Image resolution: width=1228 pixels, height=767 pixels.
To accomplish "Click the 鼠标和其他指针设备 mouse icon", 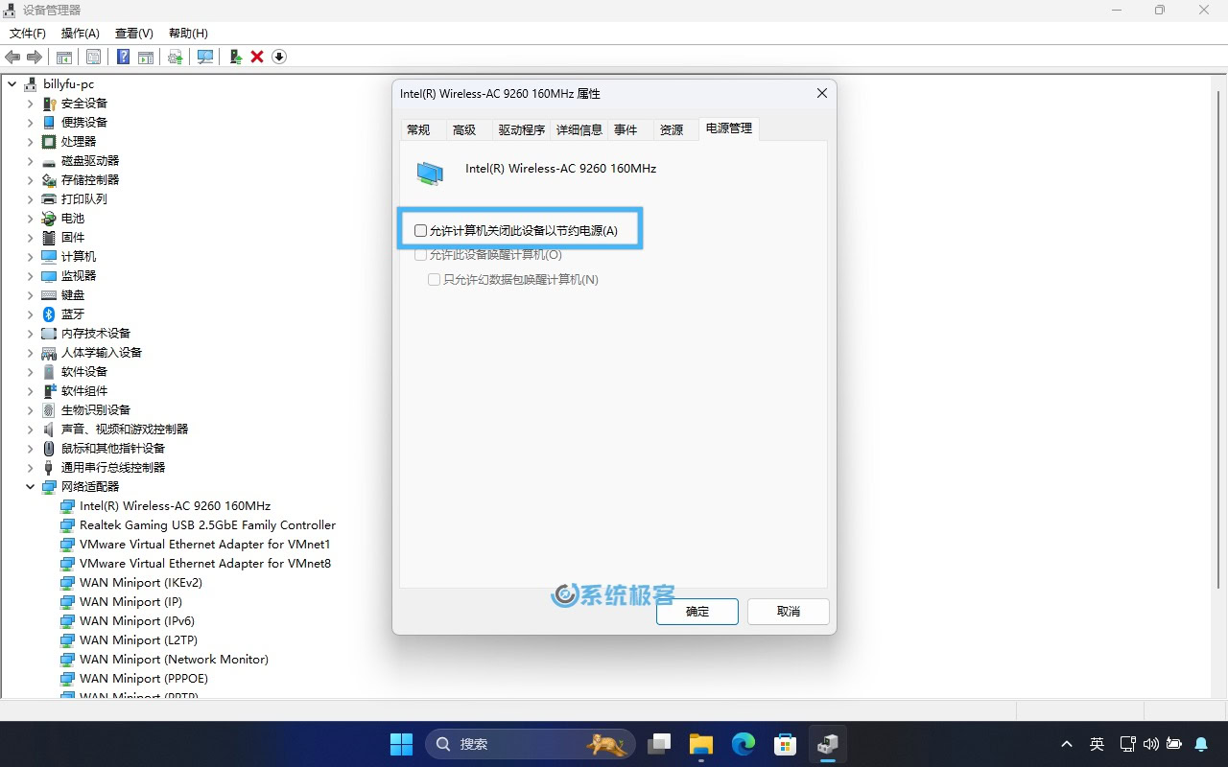I will (49, 448).
